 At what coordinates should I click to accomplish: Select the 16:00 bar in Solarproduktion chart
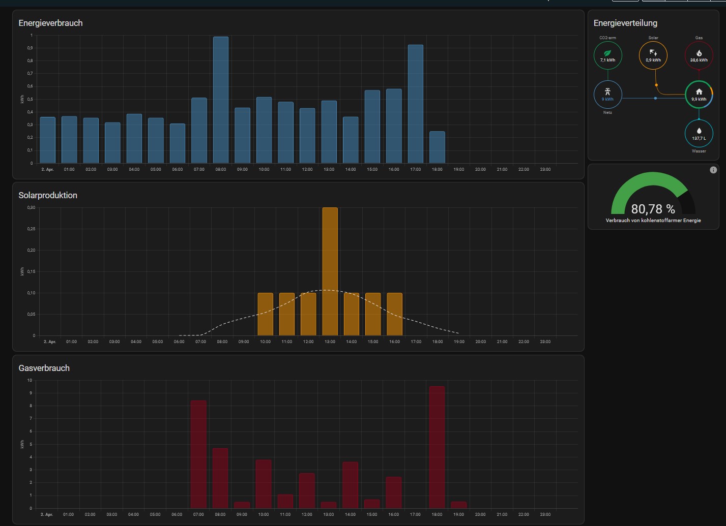394,314
